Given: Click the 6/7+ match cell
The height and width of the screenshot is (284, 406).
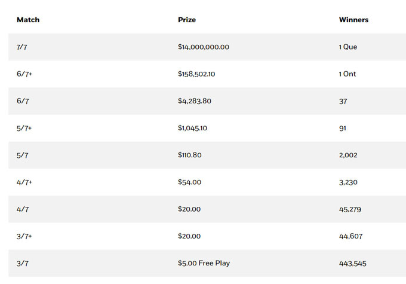Looking at the screenshot, I should pos(24,74).
